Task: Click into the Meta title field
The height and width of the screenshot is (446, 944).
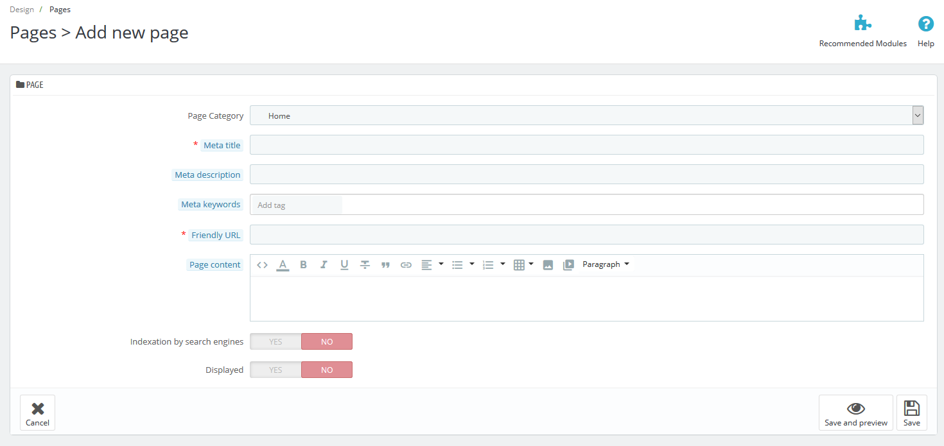Action: [586, 145]
